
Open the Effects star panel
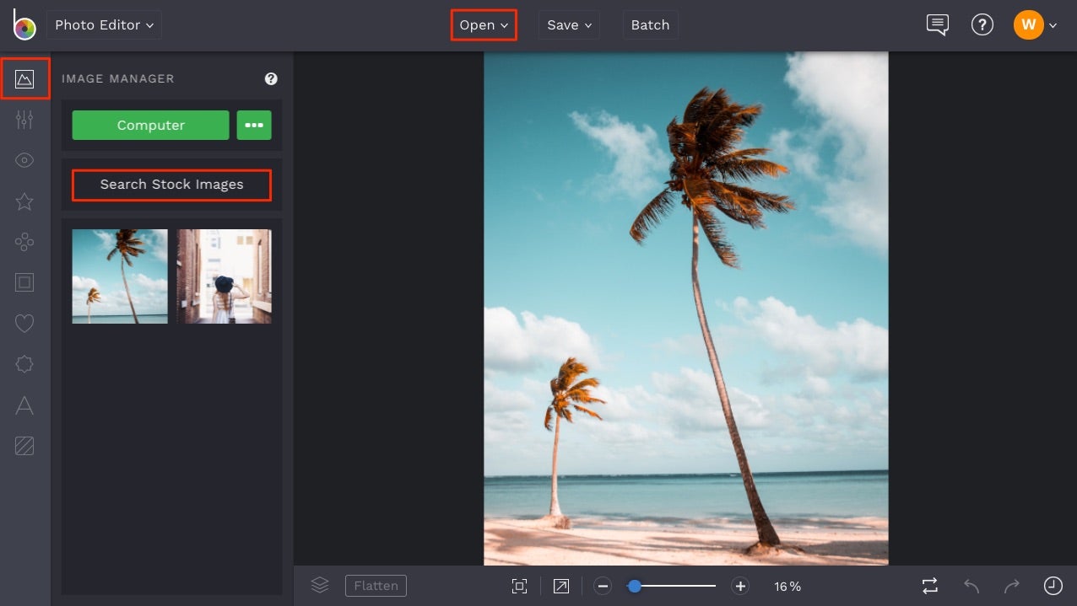point(24,201)
